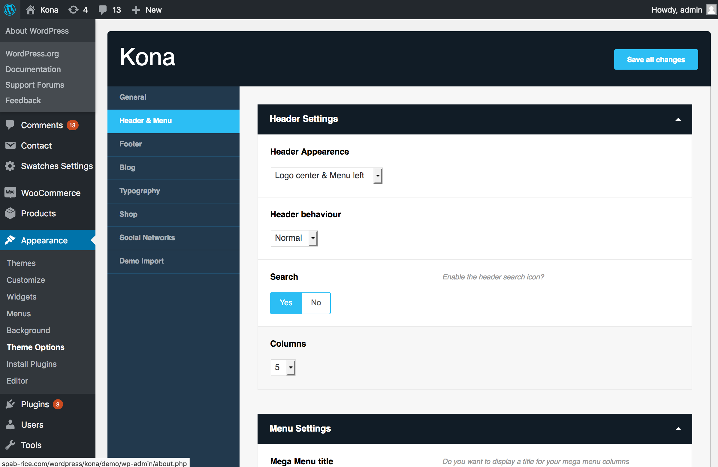The width and height of the screenshot is (718, 467).
Task: Open Background submenu item
Action: tap(28, 330)
